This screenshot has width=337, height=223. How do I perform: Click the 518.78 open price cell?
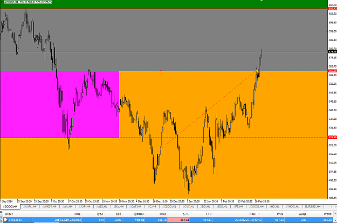pos(162,220)
